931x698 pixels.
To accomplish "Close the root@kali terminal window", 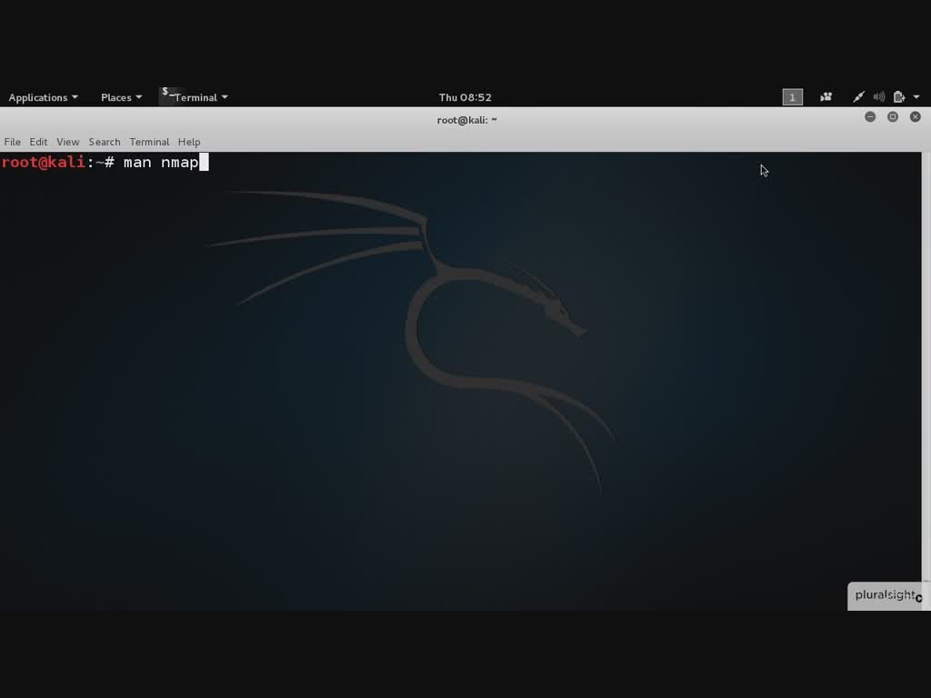I will (916, 117).
